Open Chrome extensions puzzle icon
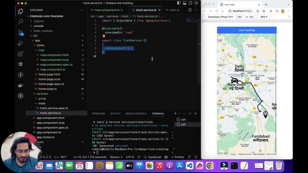Image resolution: width=308 pixels, height=173 pixels. (x=271, y=11)
